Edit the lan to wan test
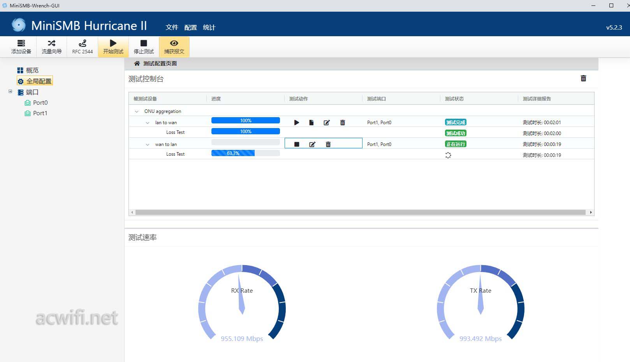Image resolution: width=630 pixels, height=362 pixels. tap(327, 123)
